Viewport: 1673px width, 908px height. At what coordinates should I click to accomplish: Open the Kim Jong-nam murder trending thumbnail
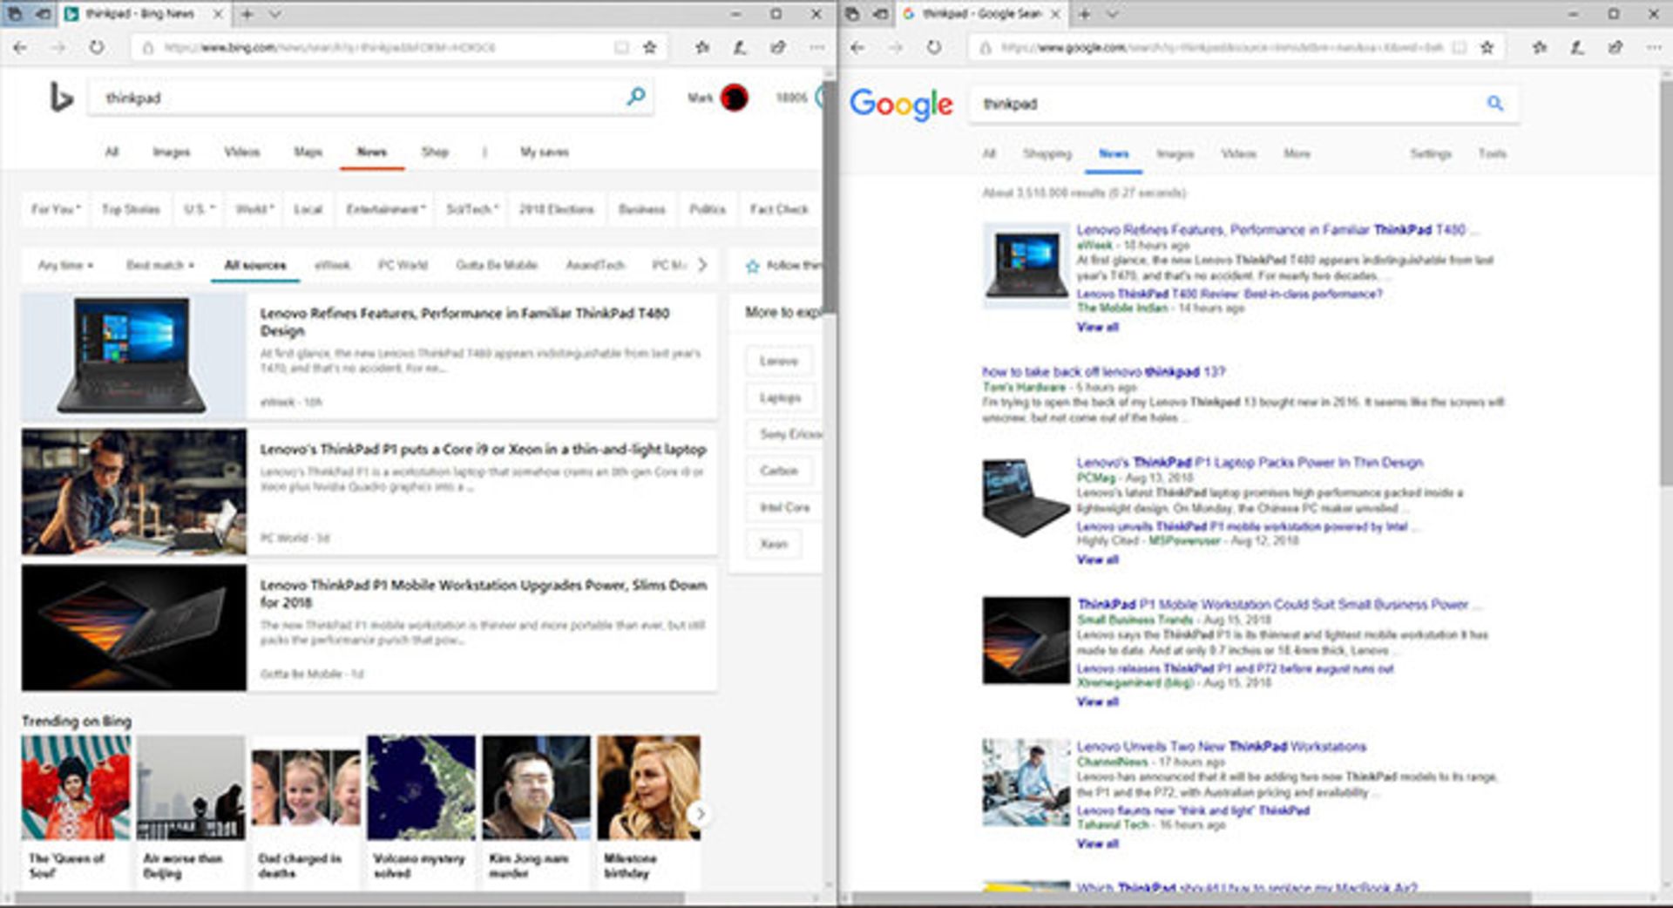pyautogui.click(x=536, y=789)
